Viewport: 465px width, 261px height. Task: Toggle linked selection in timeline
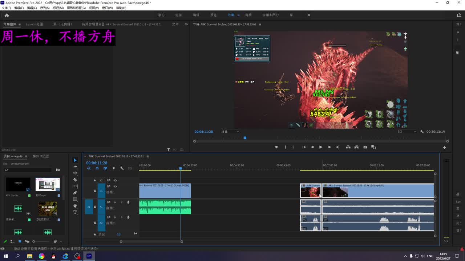(x=105, y=168)
